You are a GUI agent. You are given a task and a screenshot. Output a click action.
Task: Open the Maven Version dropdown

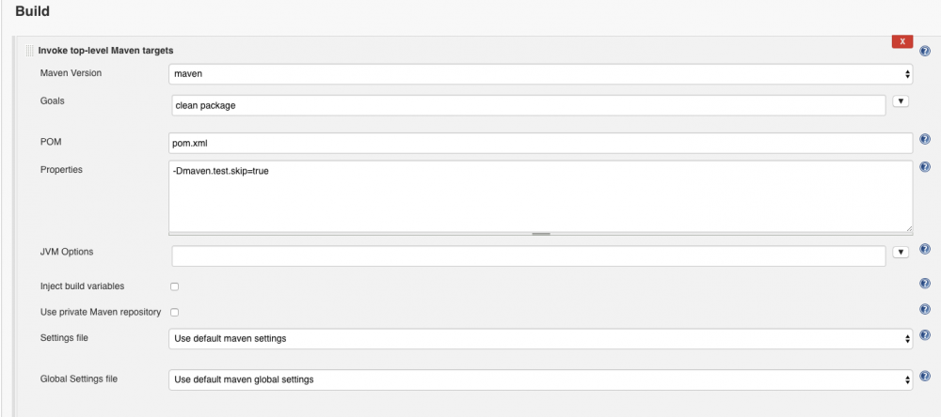click(x=540, y=74)
